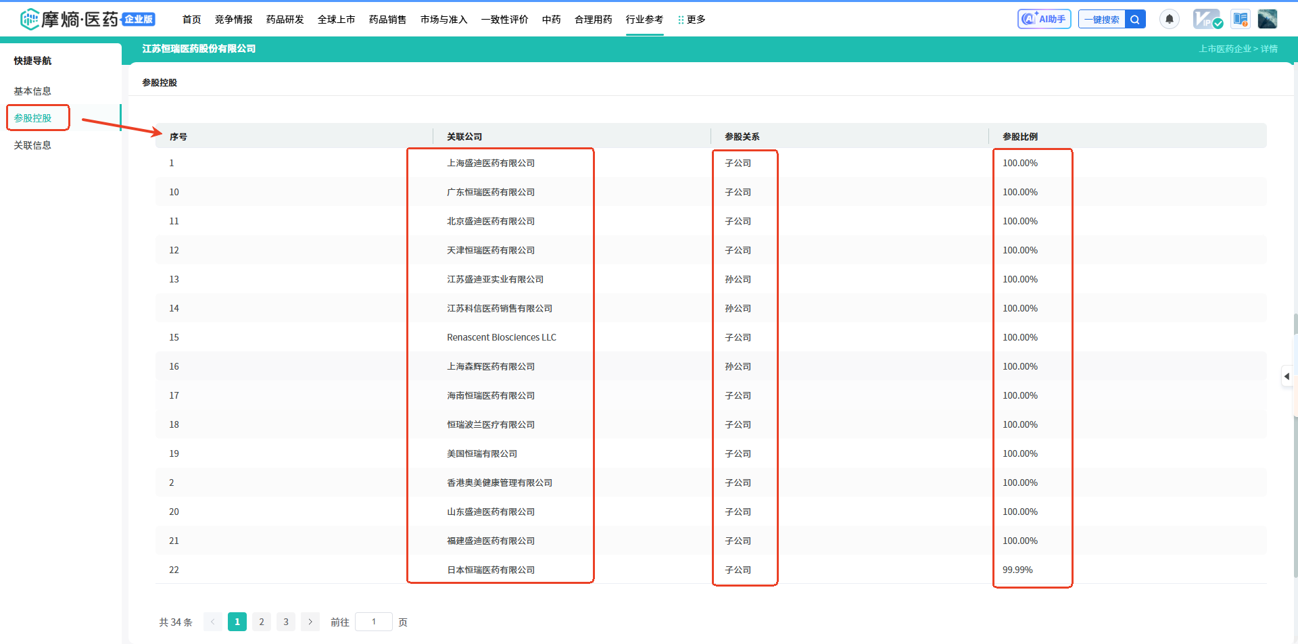Click the 关联公司 column header
This screenshot has height=644, width=1298.
tap(464, 137)
